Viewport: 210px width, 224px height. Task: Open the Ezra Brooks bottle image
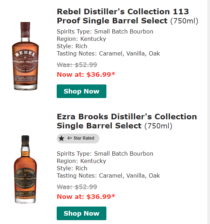point(25,169)
